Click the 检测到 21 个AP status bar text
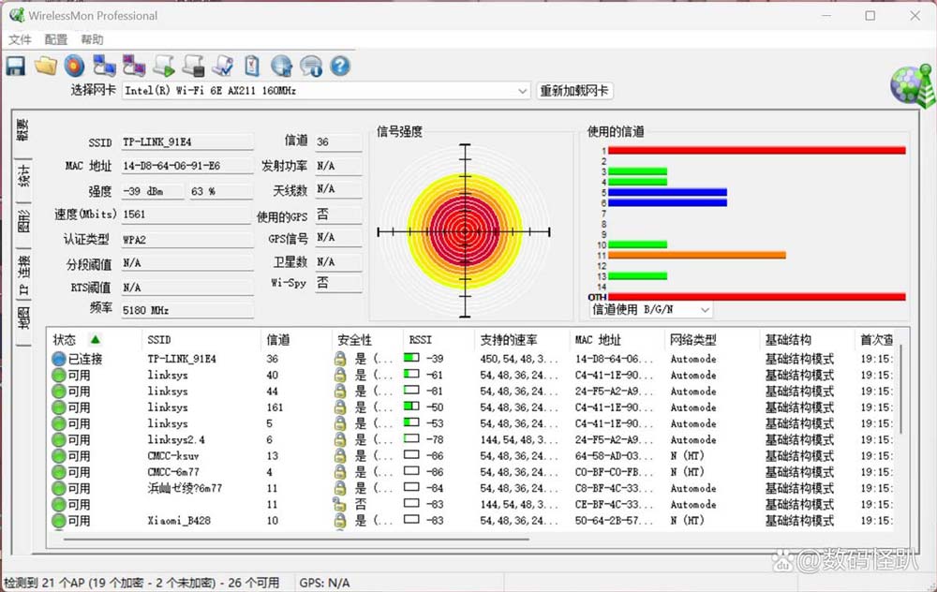937x592 pixels. [141, 583]
